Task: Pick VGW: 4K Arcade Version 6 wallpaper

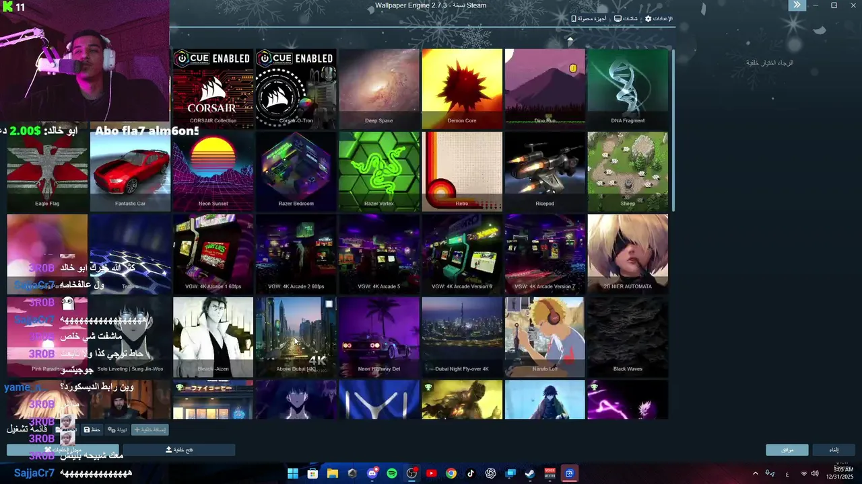Action: (462, 254)
